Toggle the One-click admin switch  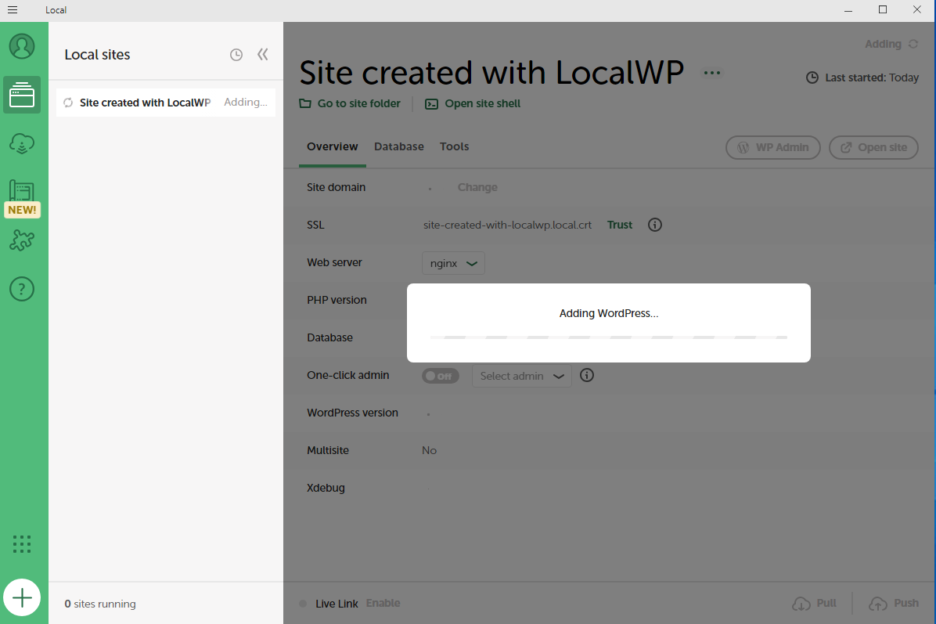[440, 376]
